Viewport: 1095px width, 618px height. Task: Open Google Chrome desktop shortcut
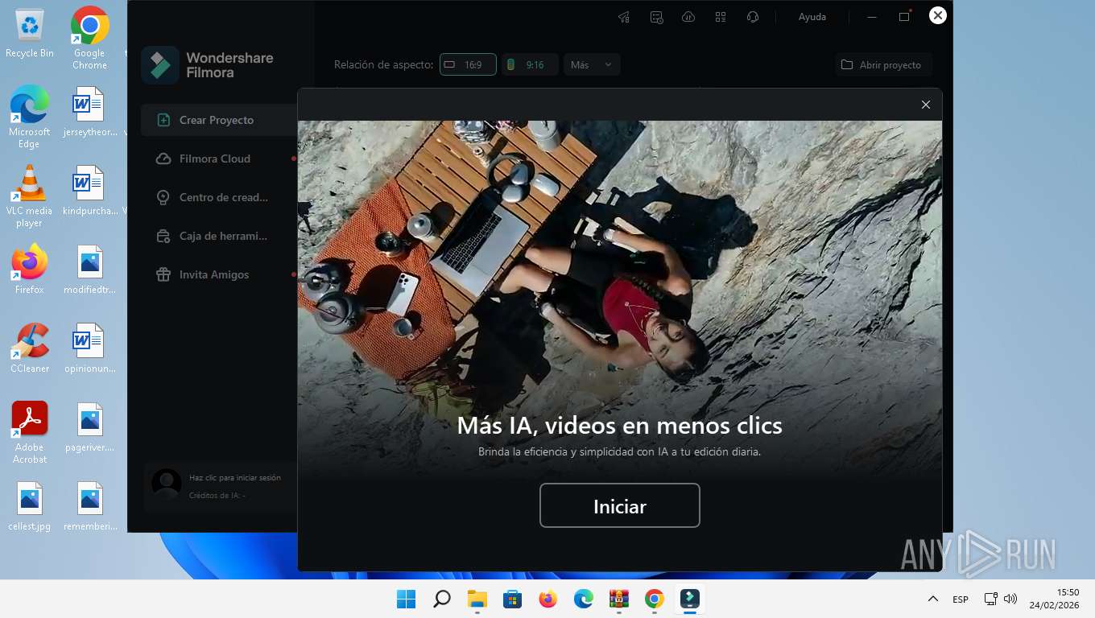(x=89, y=38)
